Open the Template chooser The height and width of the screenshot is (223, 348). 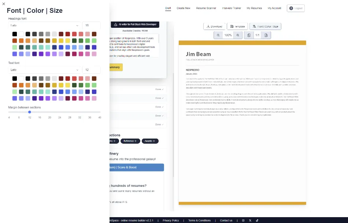[237, 26]
